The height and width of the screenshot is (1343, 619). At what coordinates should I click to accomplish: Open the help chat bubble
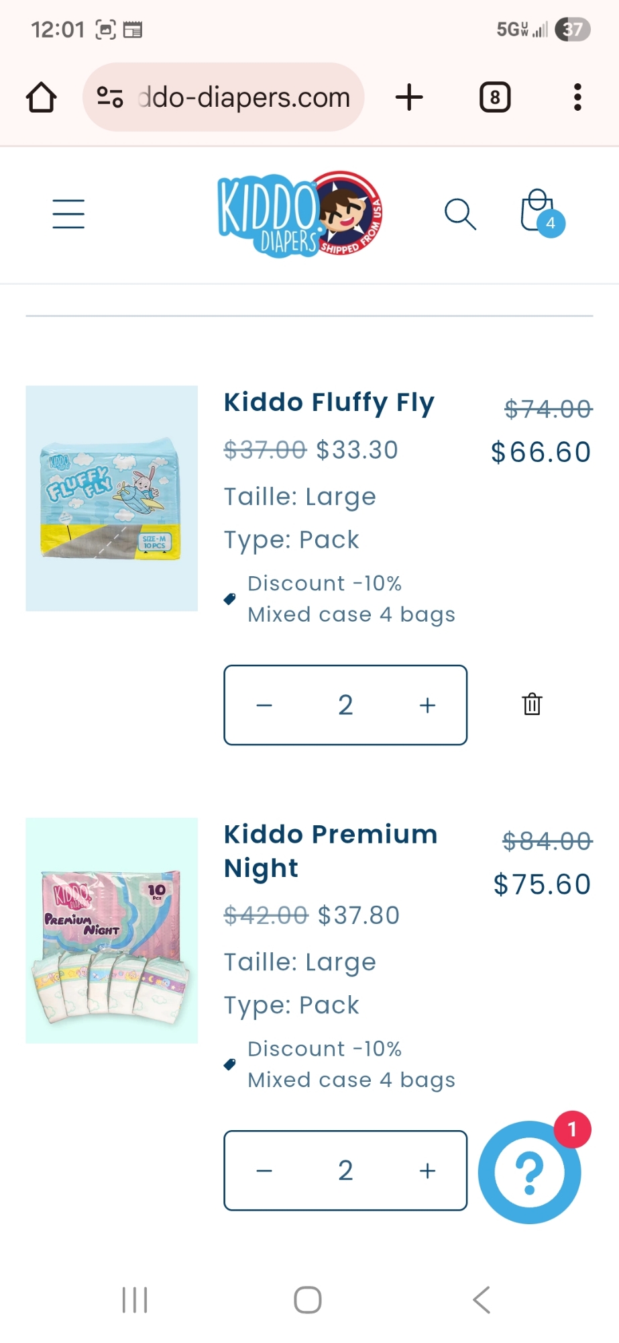529,1172
